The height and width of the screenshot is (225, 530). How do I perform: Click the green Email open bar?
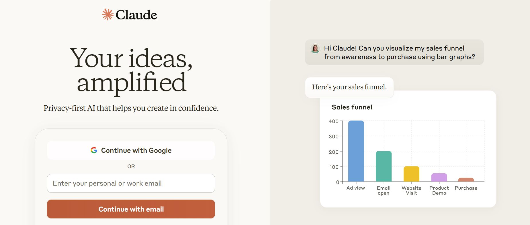(x=384, y=166)
